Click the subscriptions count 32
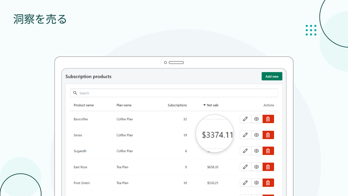This screenshot has width=348, height=196. click(x=185, y=119)
